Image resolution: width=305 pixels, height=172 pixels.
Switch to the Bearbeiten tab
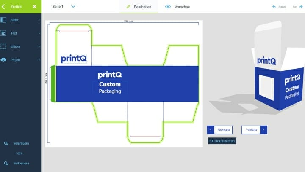click(x=139, y=7)
